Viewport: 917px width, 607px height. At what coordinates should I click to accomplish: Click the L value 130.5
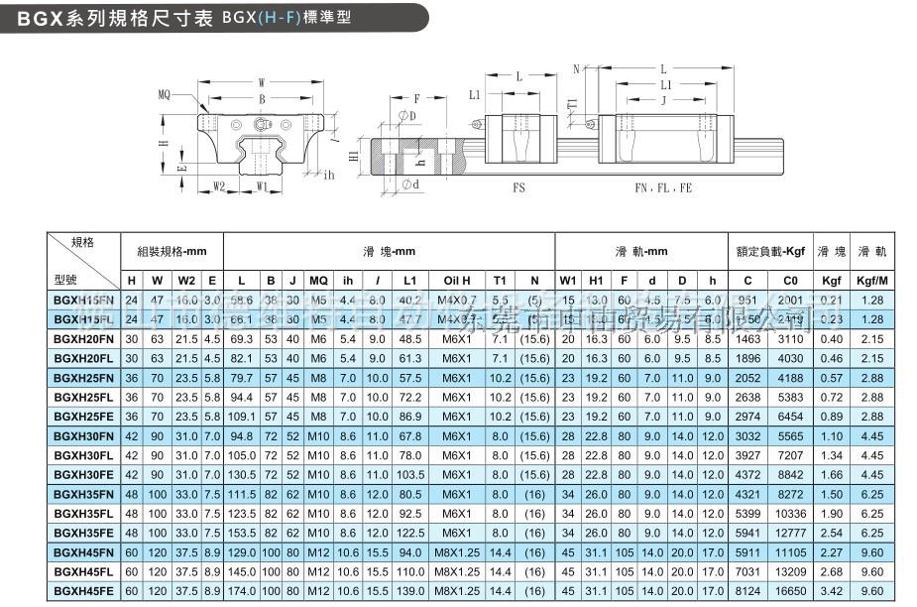[242, 475]
